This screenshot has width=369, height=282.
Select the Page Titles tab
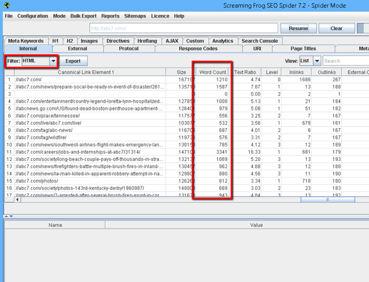(x=303, y=49)
